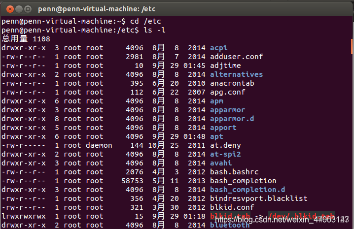
Task: Select the adjtime file name
Action: (225, 65)
